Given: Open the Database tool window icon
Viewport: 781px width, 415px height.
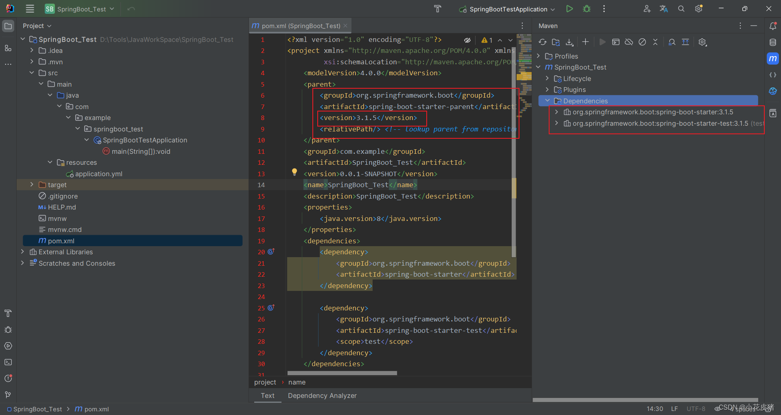Looking at the screenshot, I should click(x=773, y=42).
